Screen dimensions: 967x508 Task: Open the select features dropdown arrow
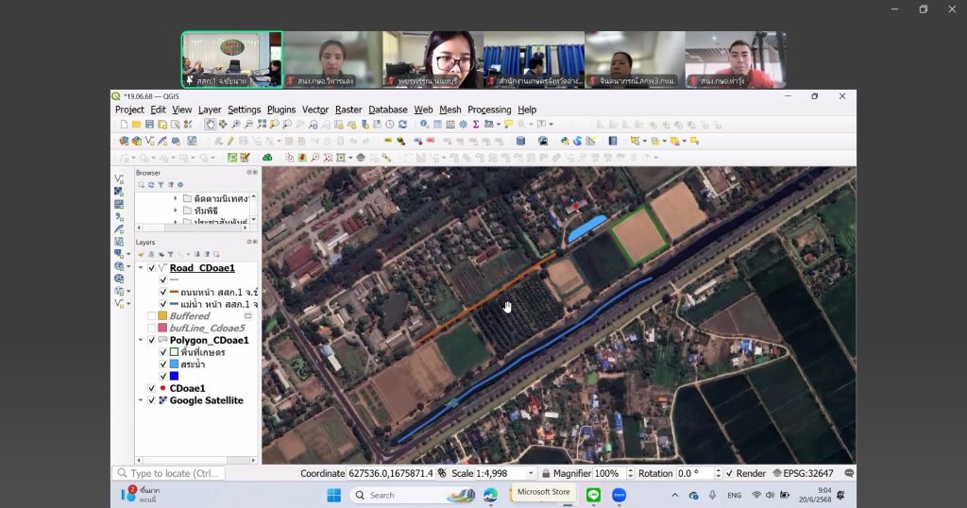(644, 141)
